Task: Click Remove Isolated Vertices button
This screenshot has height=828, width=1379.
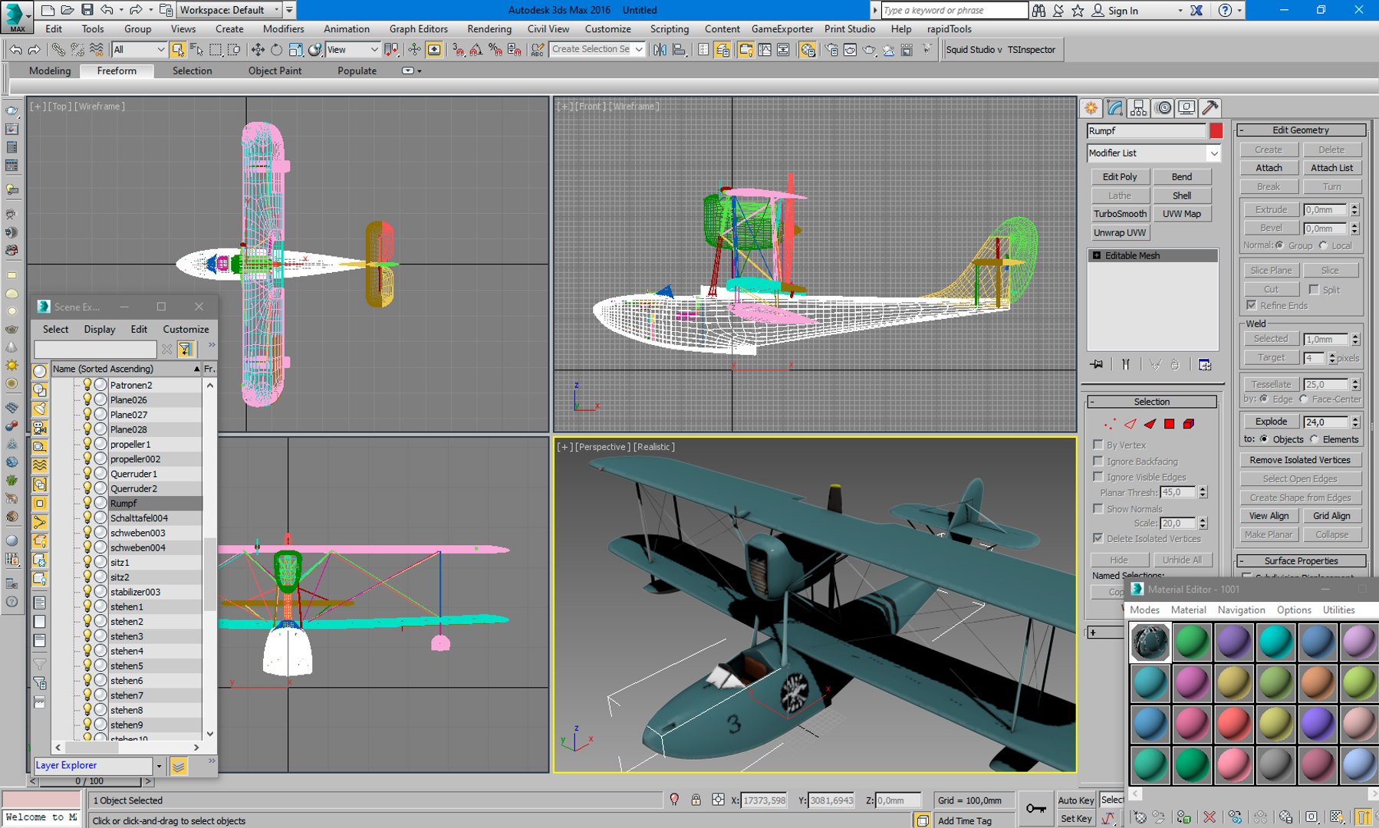Action: [1300, 460]
